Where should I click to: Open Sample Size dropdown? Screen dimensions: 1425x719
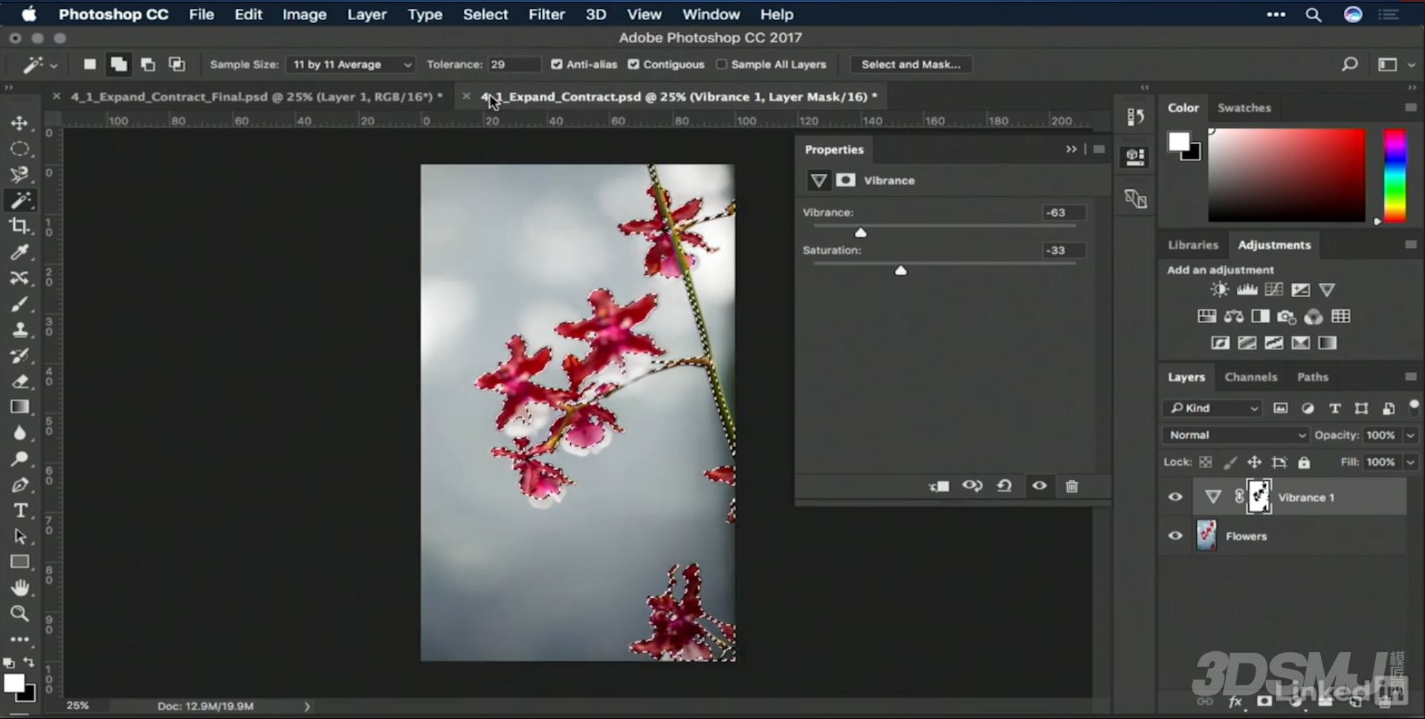[x=350, y=65]
